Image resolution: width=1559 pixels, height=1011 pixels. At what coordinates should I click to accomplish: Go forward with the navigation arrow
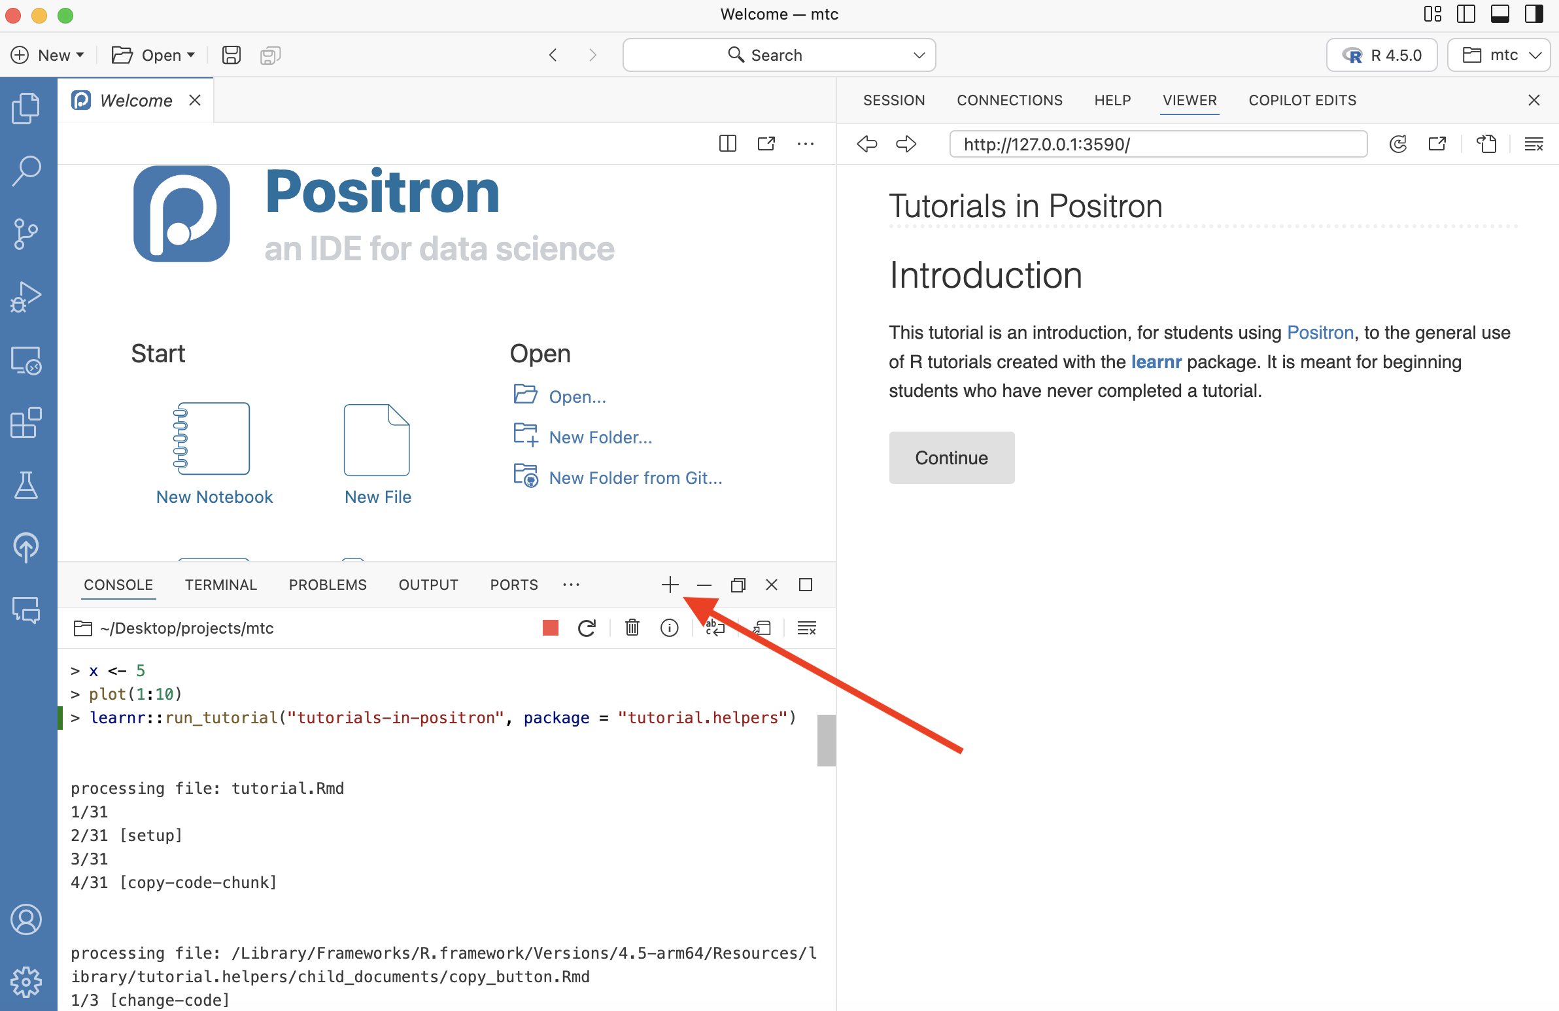coord(592,55)
